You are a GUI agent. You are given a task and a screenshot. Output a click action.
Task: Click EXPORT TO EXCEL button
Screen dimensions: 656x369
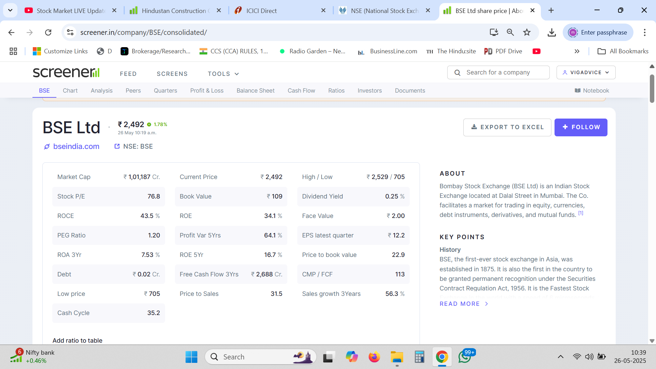coord(507,127)
